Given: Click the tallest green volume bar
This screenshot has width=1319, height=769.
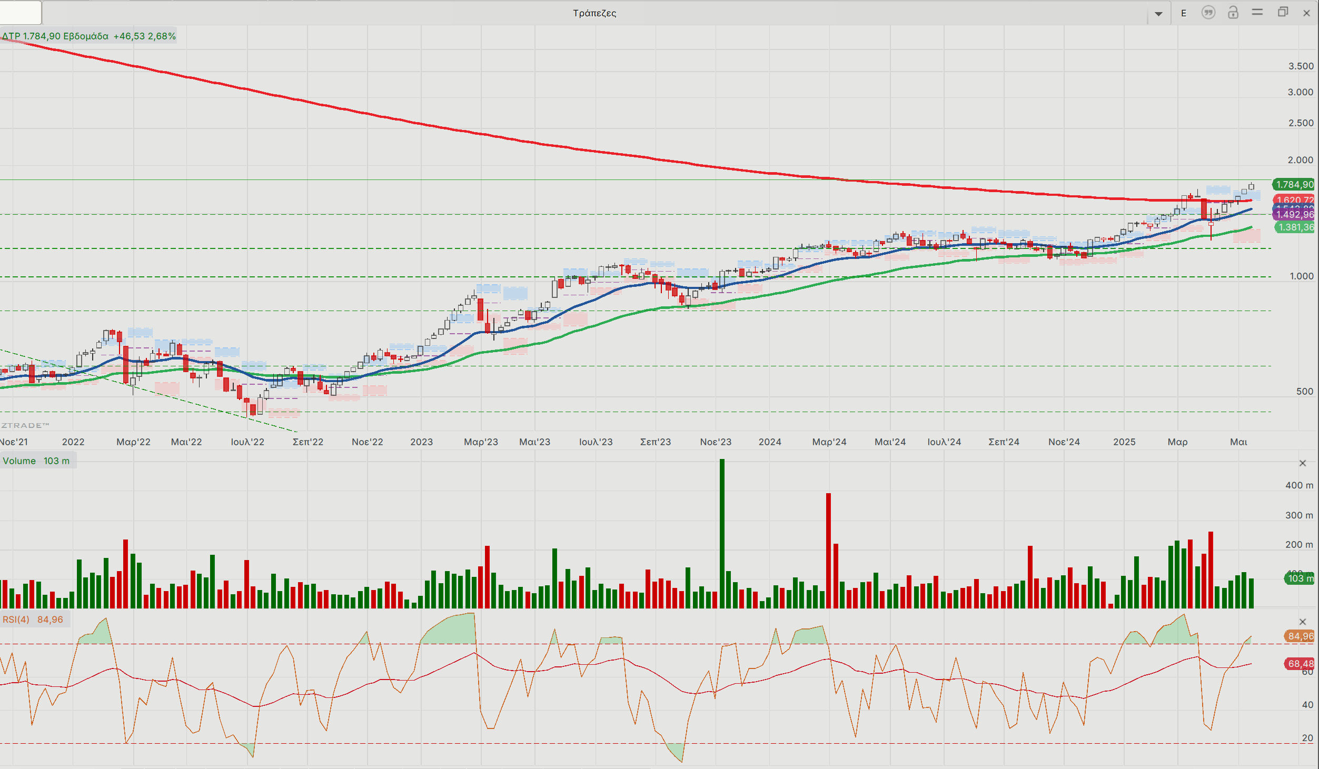Looking at the screenshot, I should point(722,533).
